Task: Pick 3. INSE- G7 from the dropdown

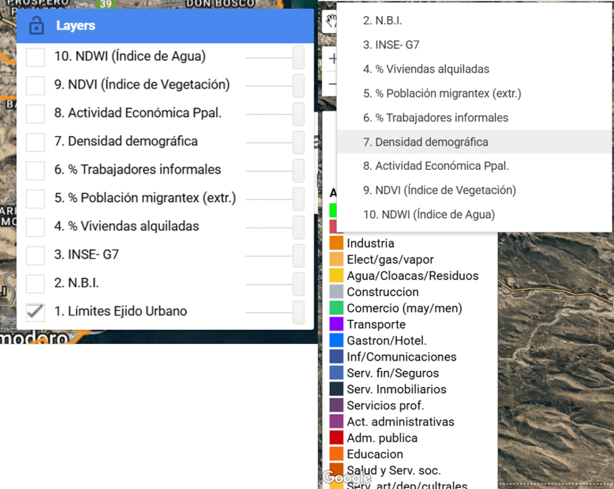Action: 391,45
